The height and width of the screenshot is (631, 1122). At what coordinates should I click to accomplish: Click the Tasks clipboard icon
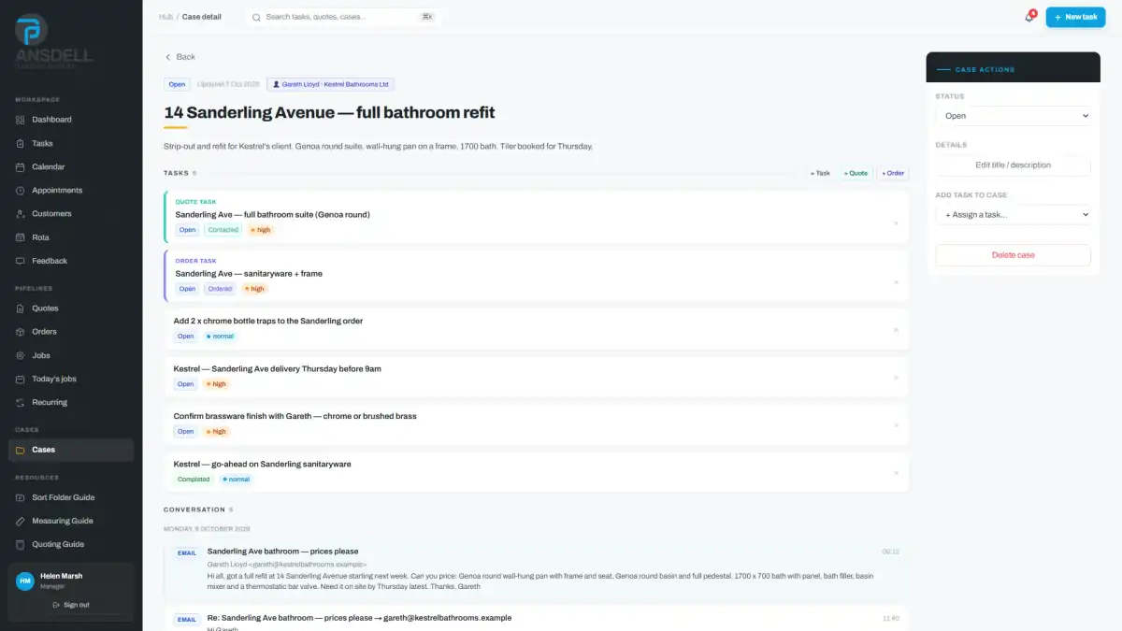[x=21, y=143]
